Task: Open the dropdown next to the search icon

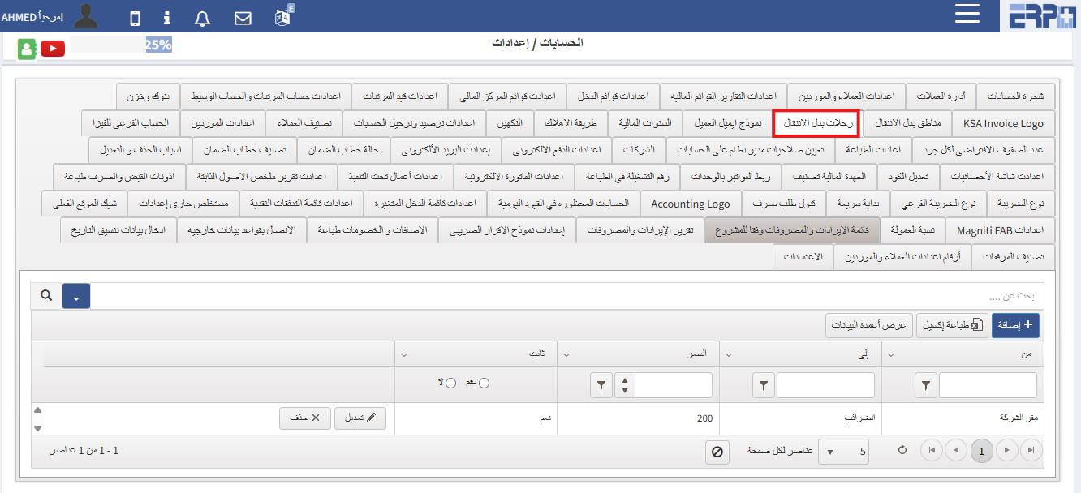Action: [x=75, y=296]
